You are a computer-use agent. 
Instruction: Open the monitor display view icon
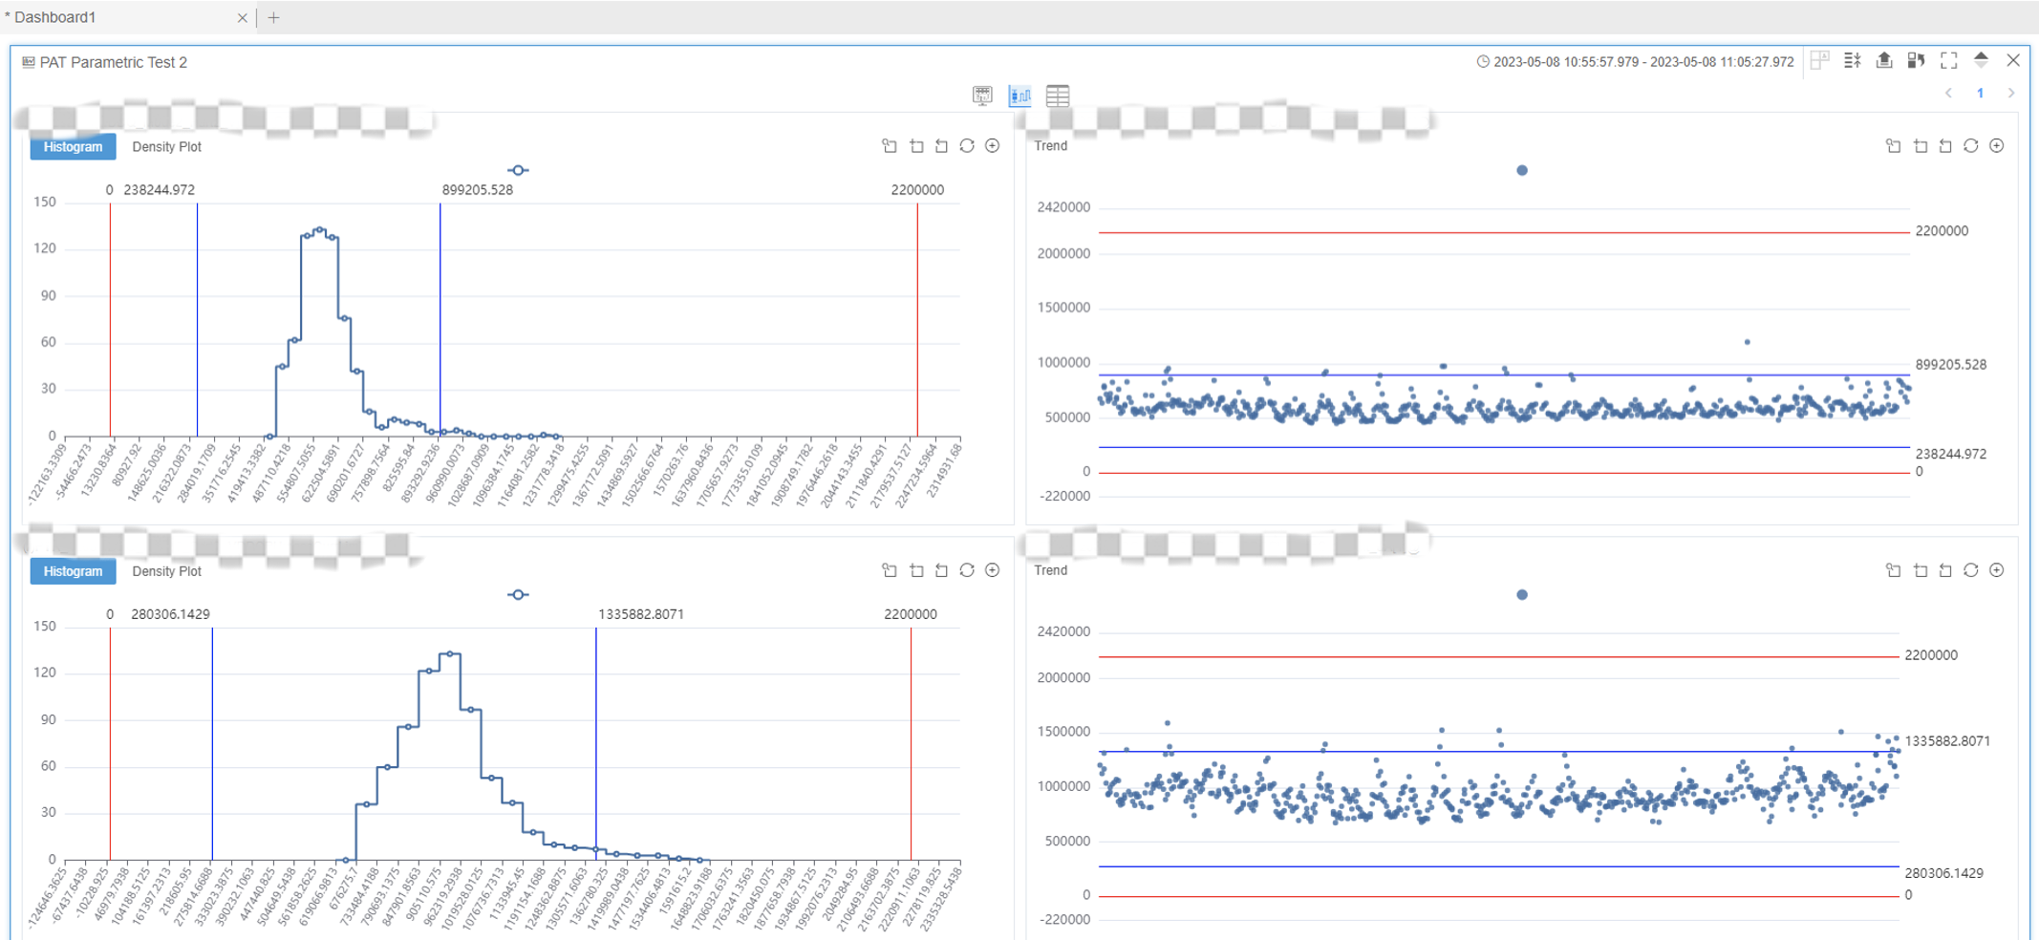[x=982, y=96]
